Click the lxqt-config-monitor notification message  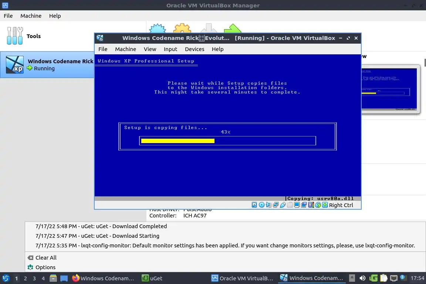click(225, 246)
